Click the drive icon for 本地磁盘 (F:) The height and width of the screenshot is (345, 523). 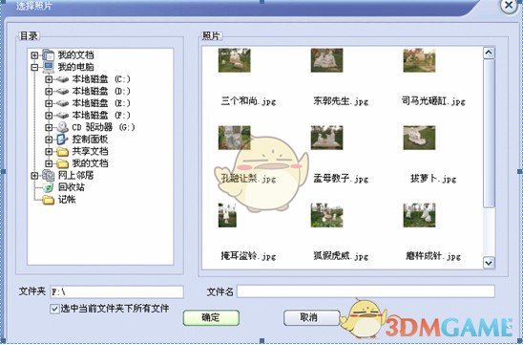[x=62, y=116]
